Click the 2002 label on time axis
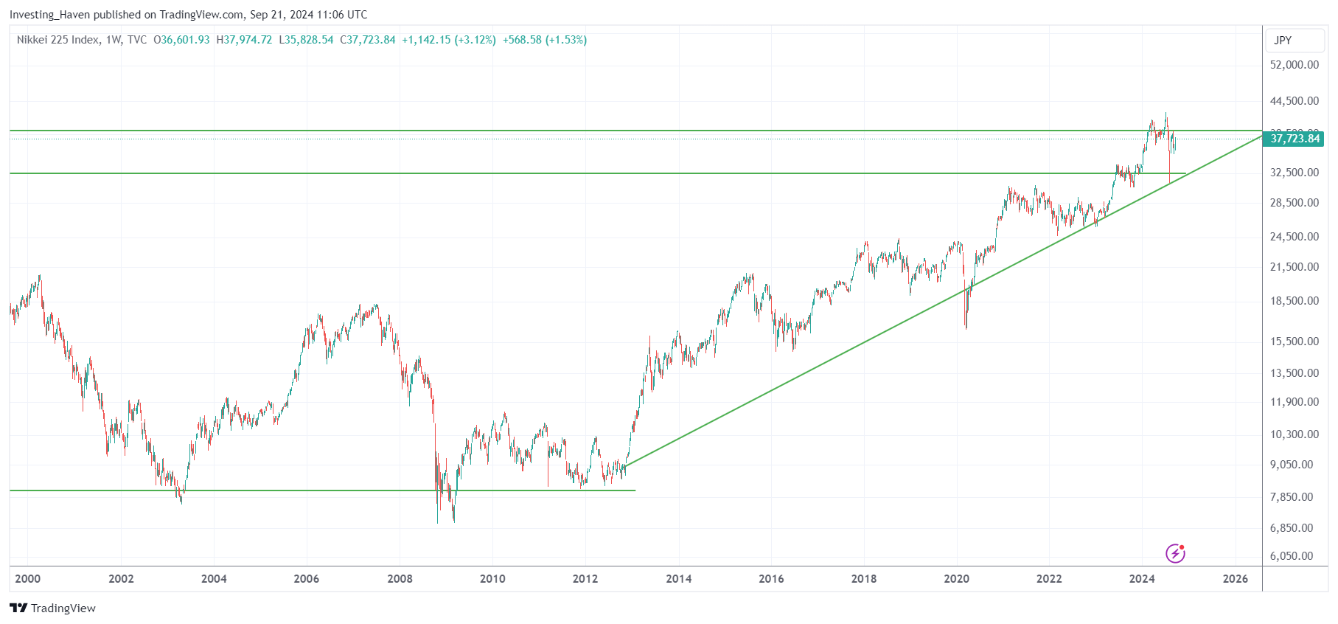1338x624 pixels. [x=121, y=579]
